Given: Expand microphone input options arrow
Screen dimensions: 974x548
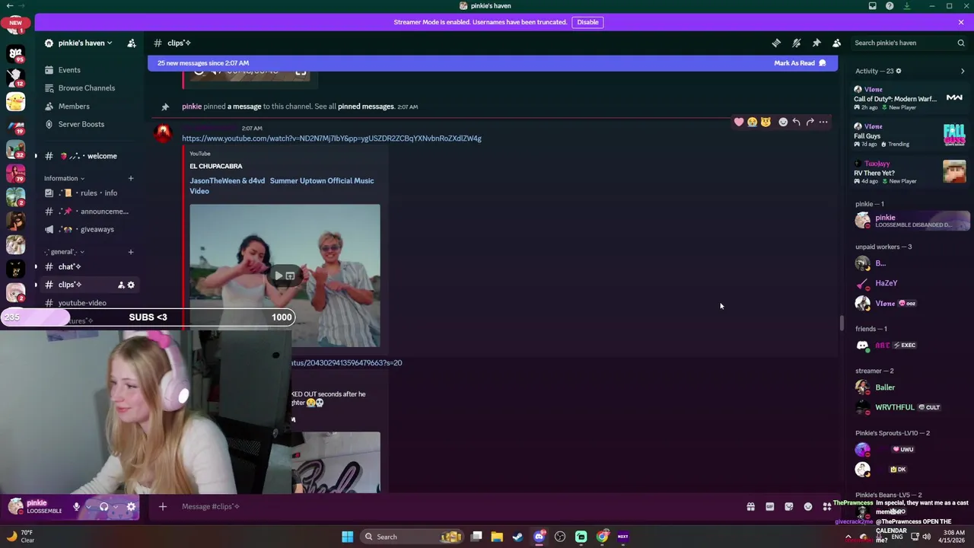Looking at the screenshot, I should [88, 507].
